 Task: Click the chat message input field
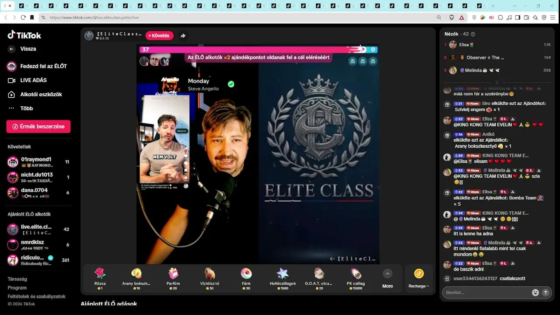(486, 293)
